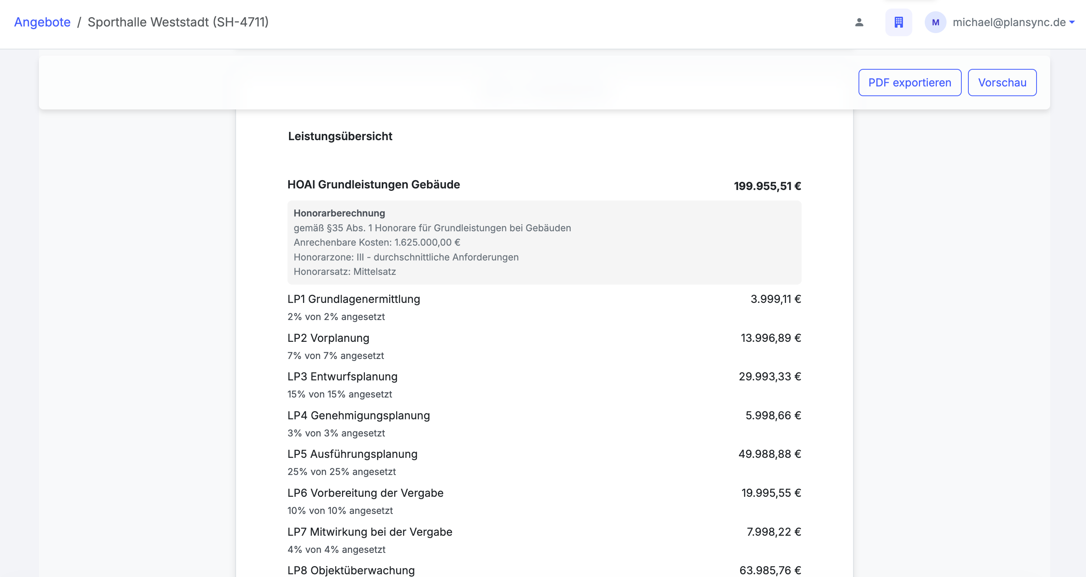This screenshot has height=577, width=1086.
Task: Click the PDF exportieren button
Action: (x=910, y=83)
